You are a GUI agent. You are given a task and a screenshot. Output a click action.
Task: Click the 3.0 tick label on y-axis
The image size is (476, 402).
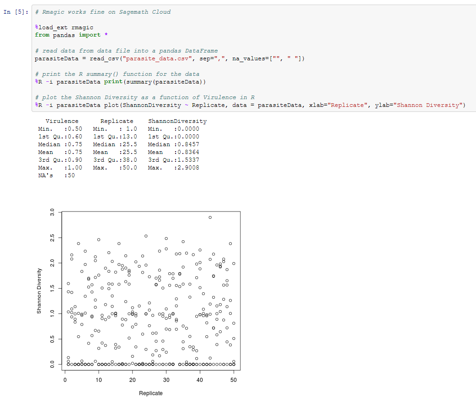tap(53, 212)
